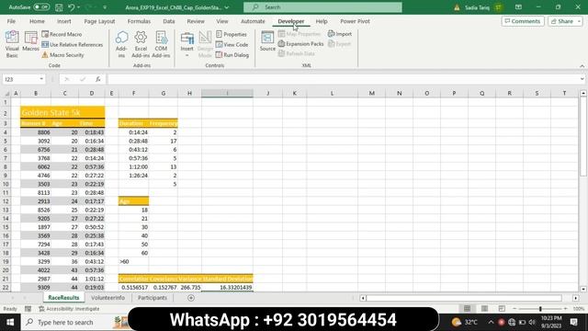
Task: Open the Comments pane
Action: pos(523,21)
